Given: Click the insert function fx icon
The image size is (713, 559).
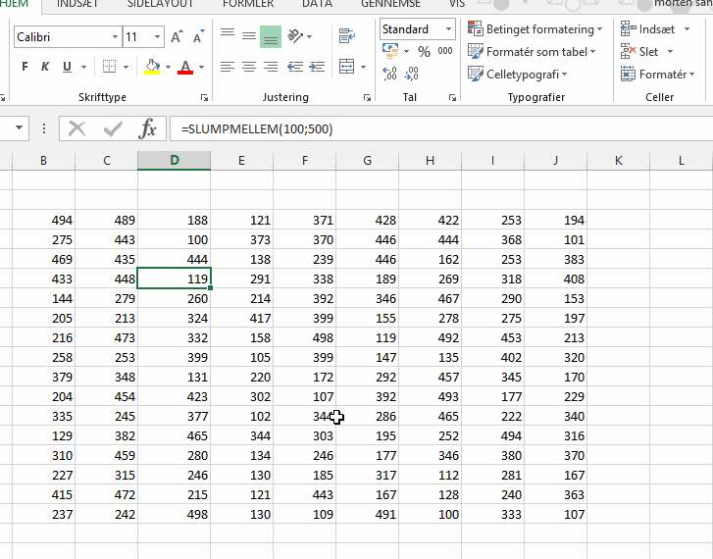Looking at the screenshot, I should (148, 128).
